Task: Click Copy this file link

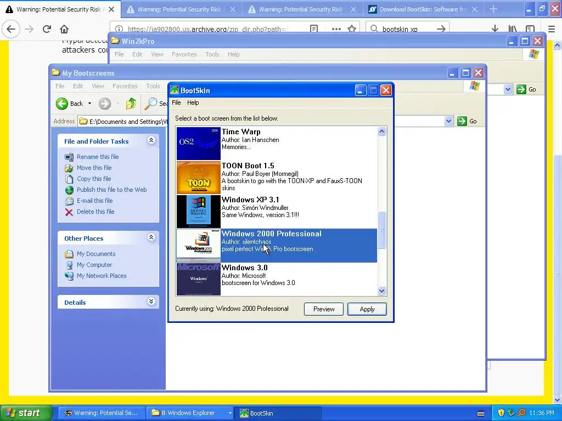Action: tap(94, 179)
